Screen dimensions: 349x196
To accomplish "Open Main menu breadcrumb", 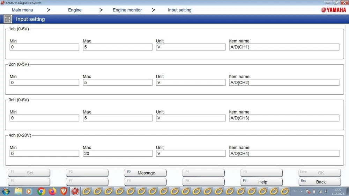I will (22, 10).
